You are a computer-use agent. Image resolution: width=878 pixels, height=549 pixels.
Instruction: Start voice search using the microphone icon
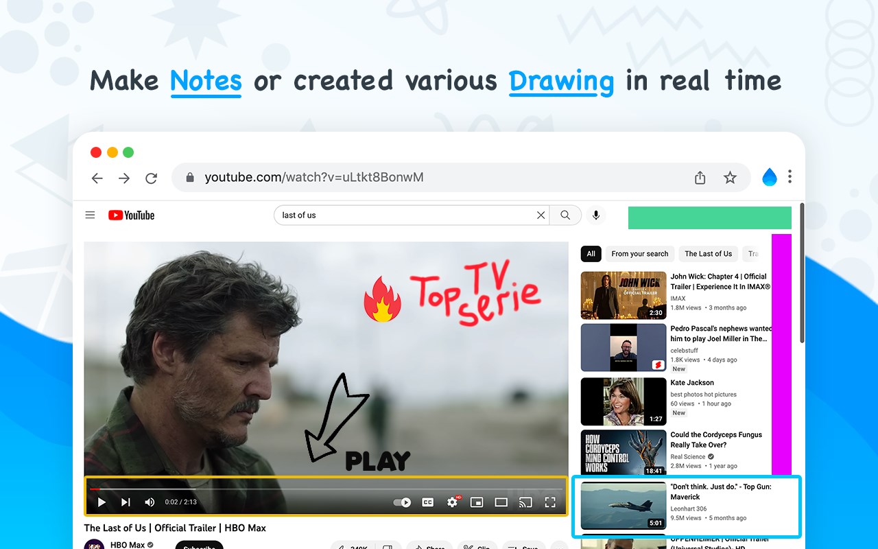coord(596,215)
